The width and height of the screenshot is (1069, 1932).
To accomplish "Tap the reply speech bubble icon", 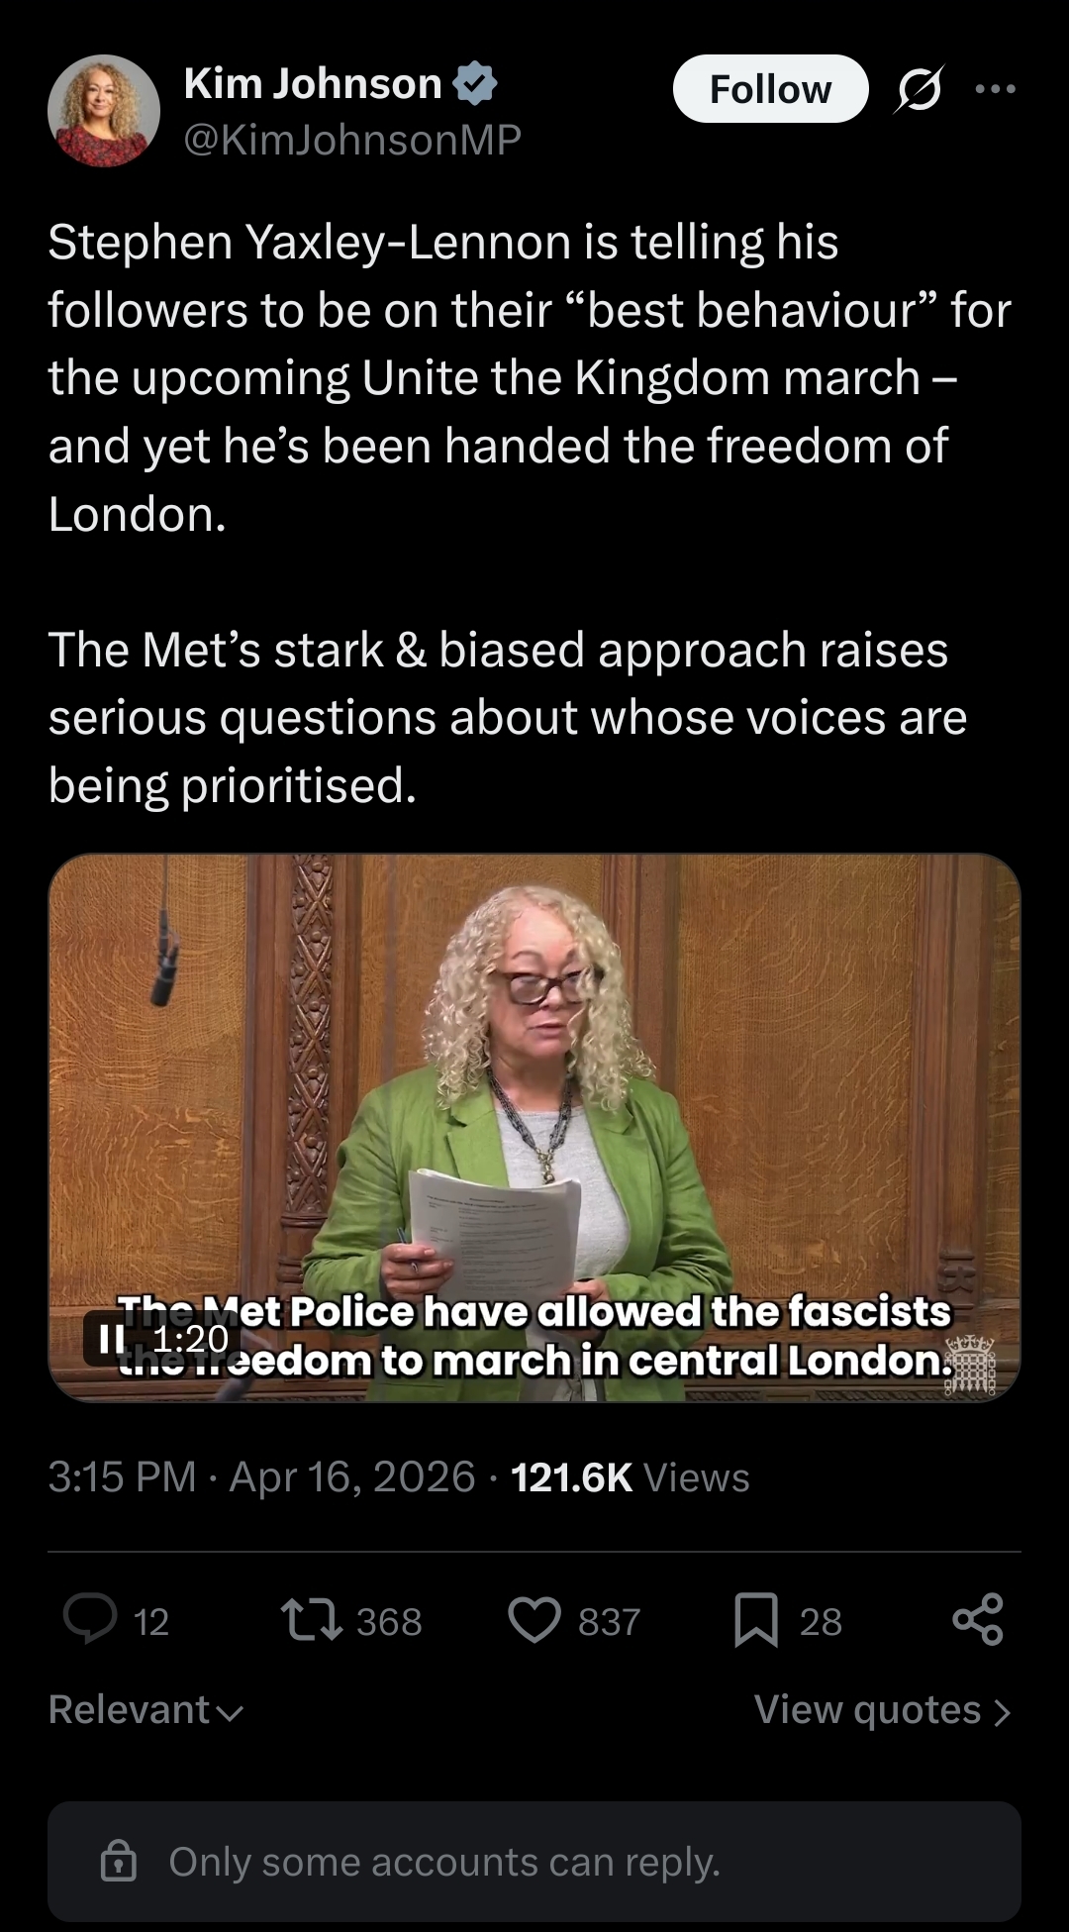I will (90, 1620).
